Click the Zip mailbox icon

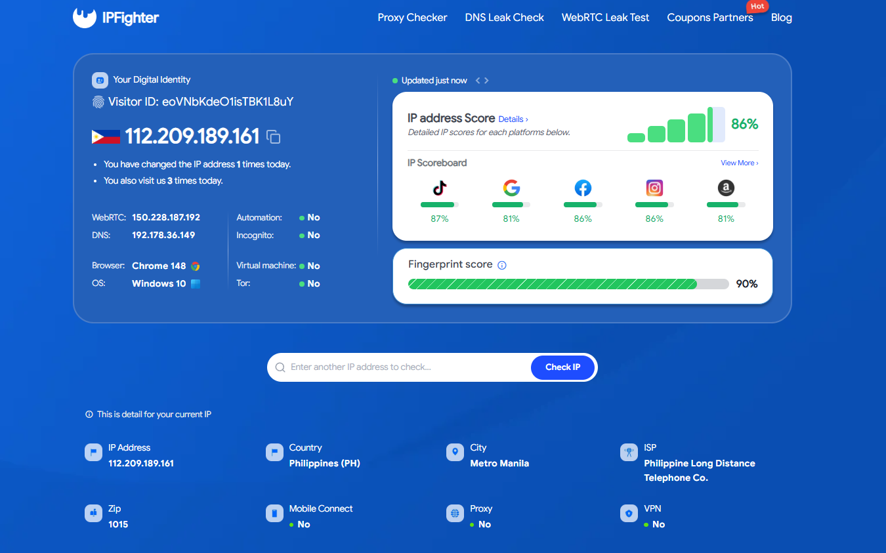(x=93, y=514)
